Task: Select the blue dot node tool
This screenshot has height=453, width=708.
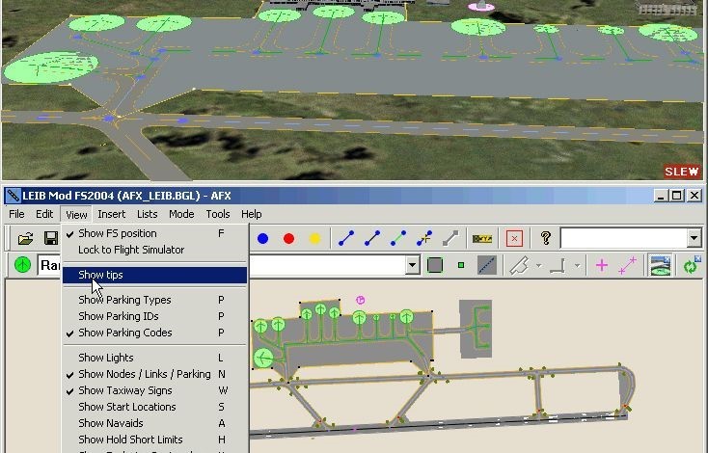Action: 262,238
